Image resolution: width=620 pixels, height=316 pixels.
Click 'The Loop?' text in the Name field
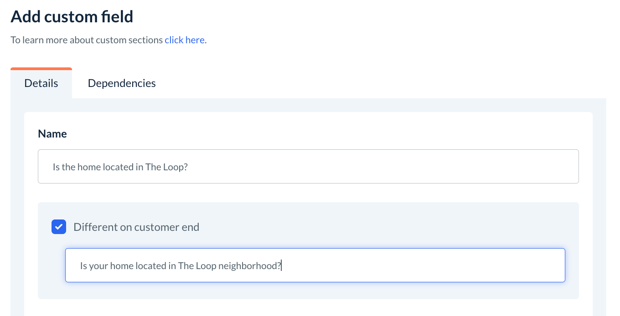click(x=166, y=167)
